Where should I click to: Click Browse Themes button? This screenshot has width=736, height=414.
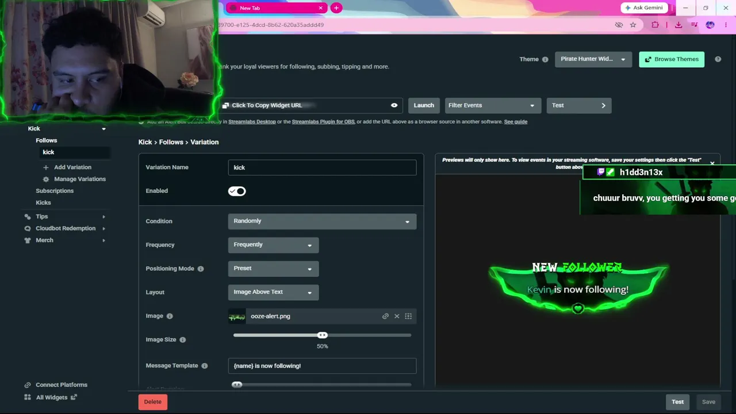(x=672, y=59)
